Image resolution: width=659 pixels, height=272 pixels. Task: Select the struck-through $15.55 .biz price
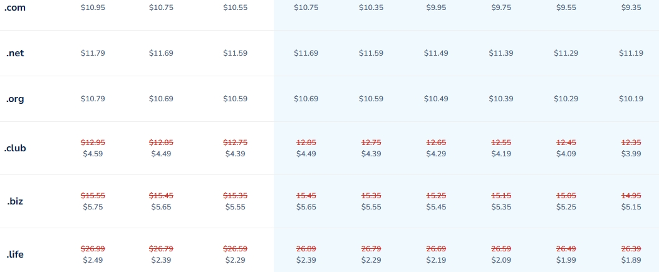pyautogui.click(x=93, y=196)
